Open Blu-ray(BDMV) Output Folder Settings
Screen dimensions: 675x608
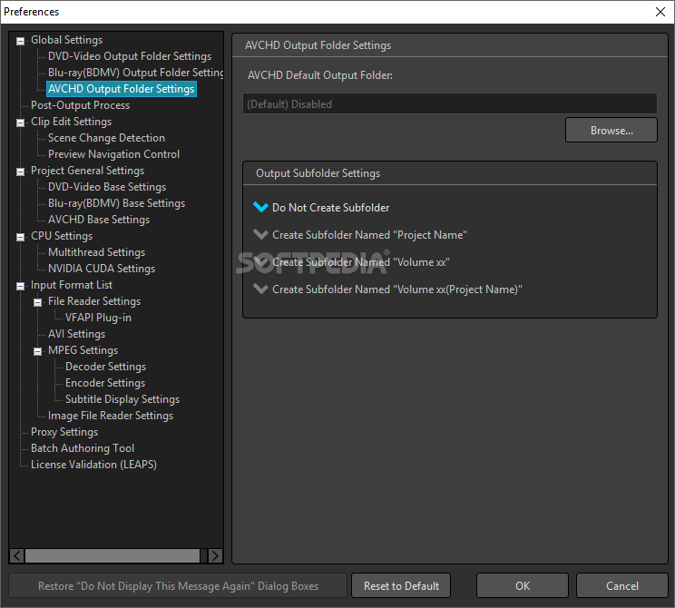coord(135,73)
